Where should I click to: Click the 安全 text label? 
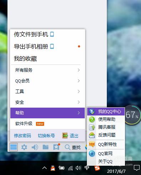pos(20,102)
